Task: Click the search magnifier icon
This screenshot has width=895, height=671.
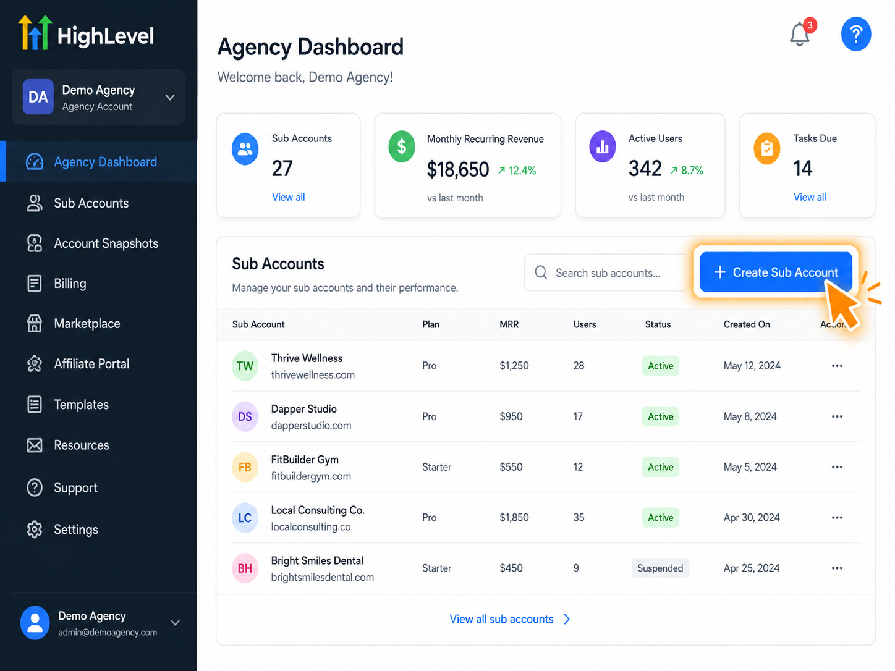Action: tap(541, 272)
